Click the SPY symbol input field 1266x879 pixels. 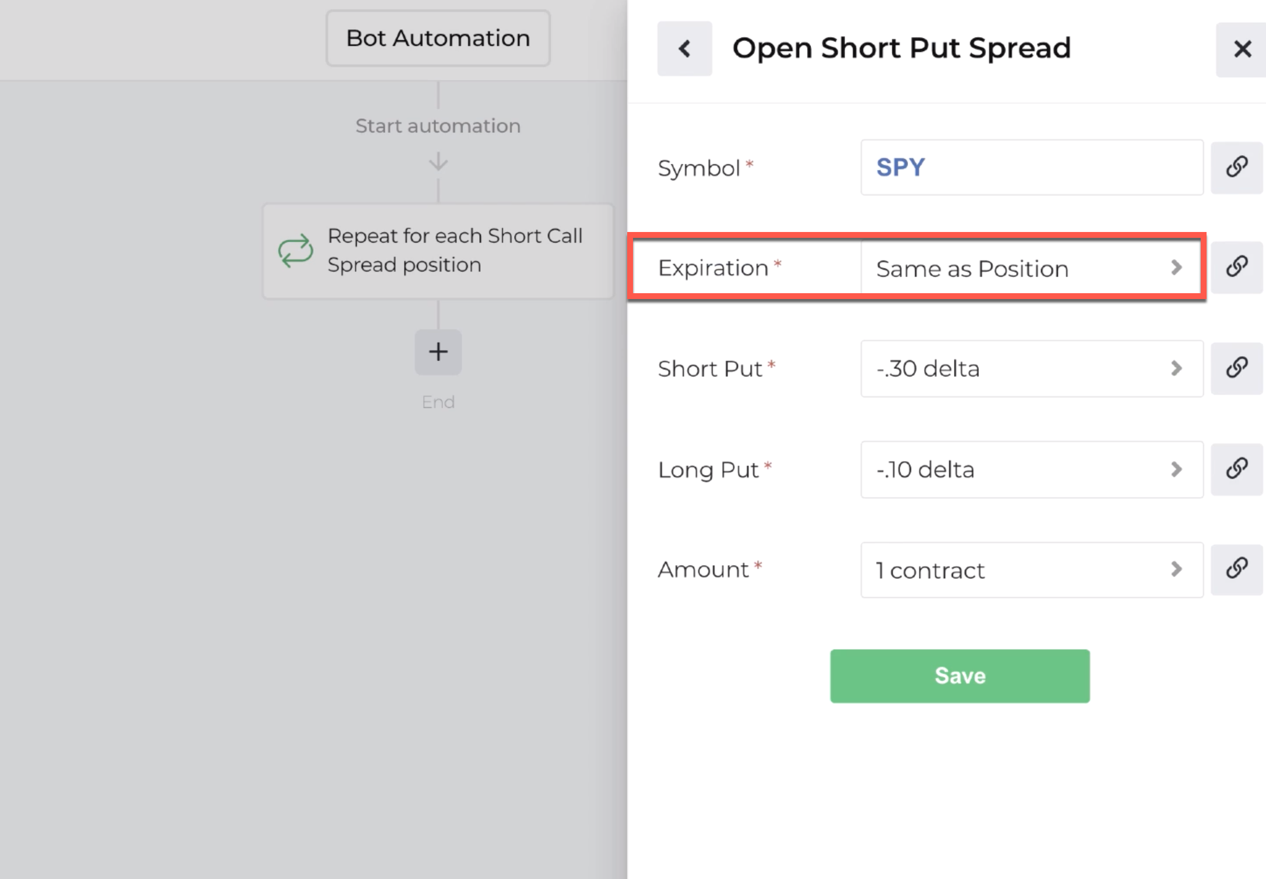tap(1032, 167)
